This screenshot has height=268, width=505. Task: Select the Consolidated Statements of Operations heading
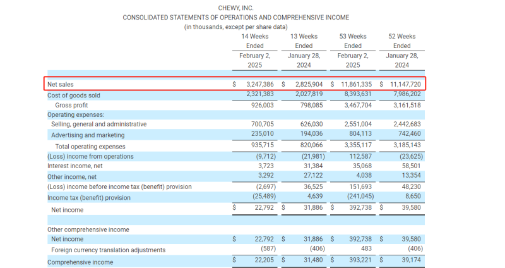(235, 17)
